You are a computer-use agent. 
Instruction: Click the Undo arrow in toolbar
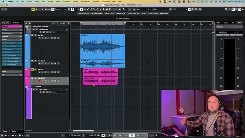(x=3, y=9)
